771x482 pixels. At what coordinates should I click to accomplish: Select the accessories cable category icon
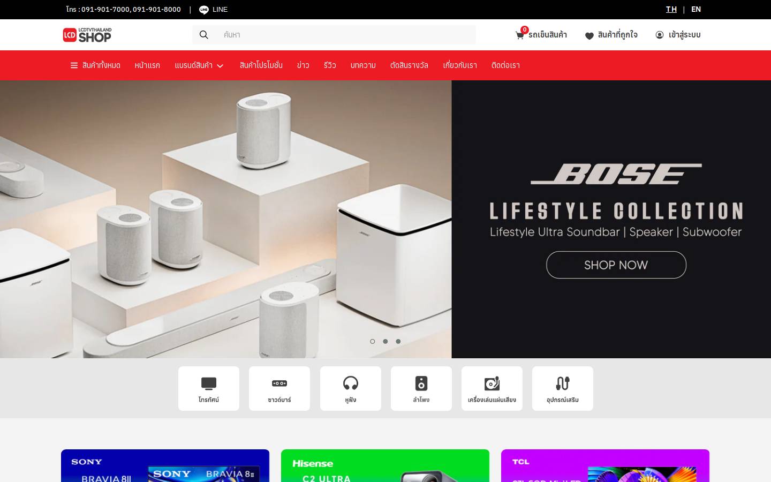563,383
